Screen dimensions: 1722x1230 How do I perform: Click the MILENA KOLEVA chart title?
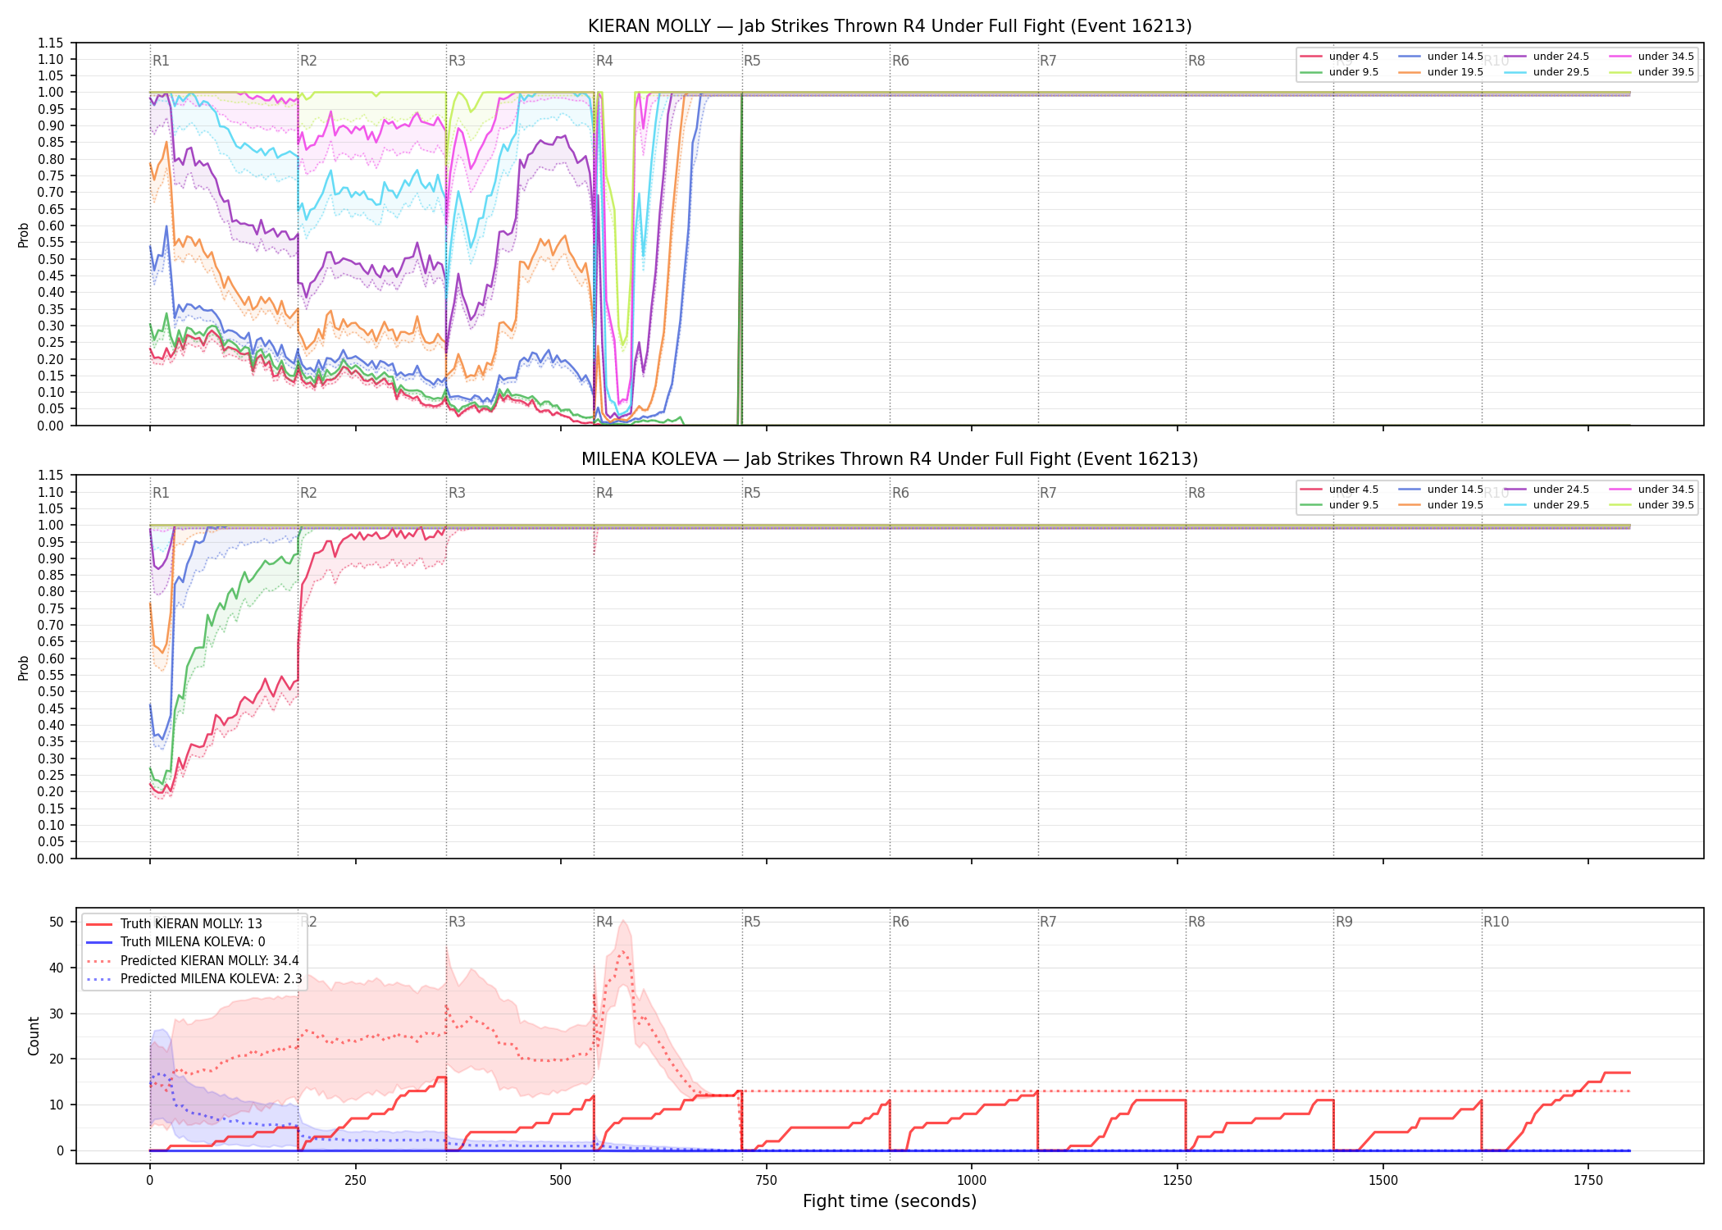pyautogui.click(x=890, y=459)
